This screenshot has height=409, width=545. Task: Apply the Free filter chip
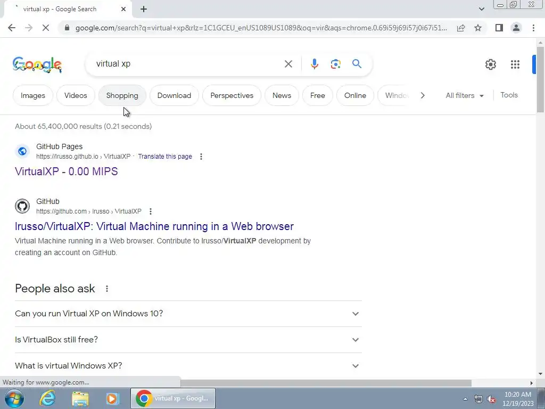(x=317, y=95)
